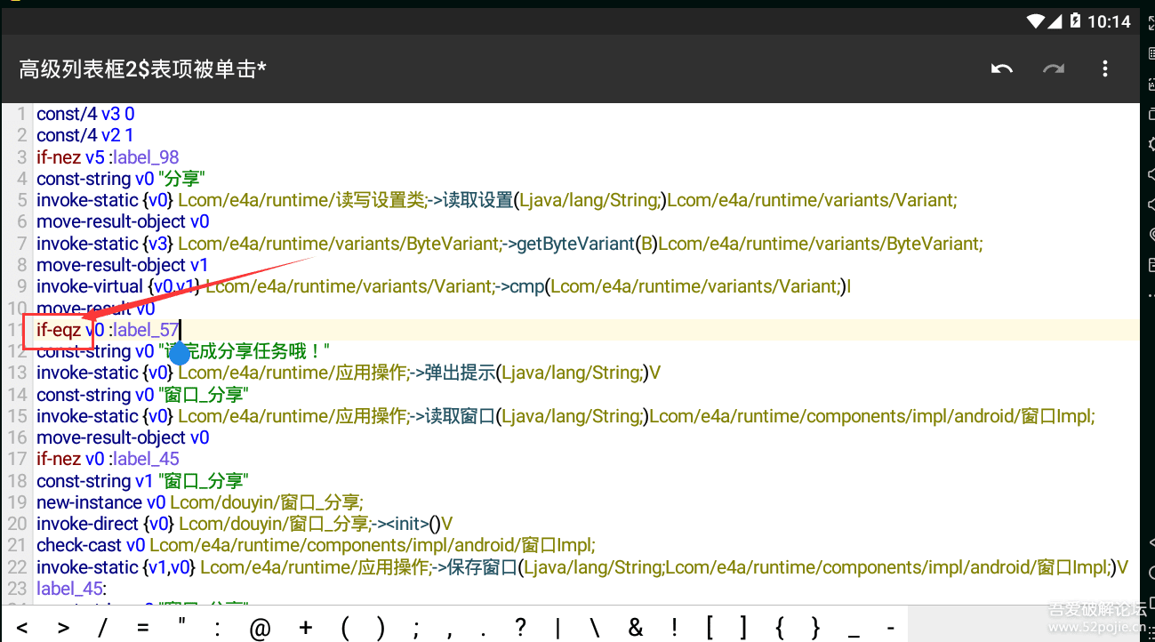Viewport: 1155px width, 642px height.
Task: Tap the blue cursor handle
Action: point(180,353)
